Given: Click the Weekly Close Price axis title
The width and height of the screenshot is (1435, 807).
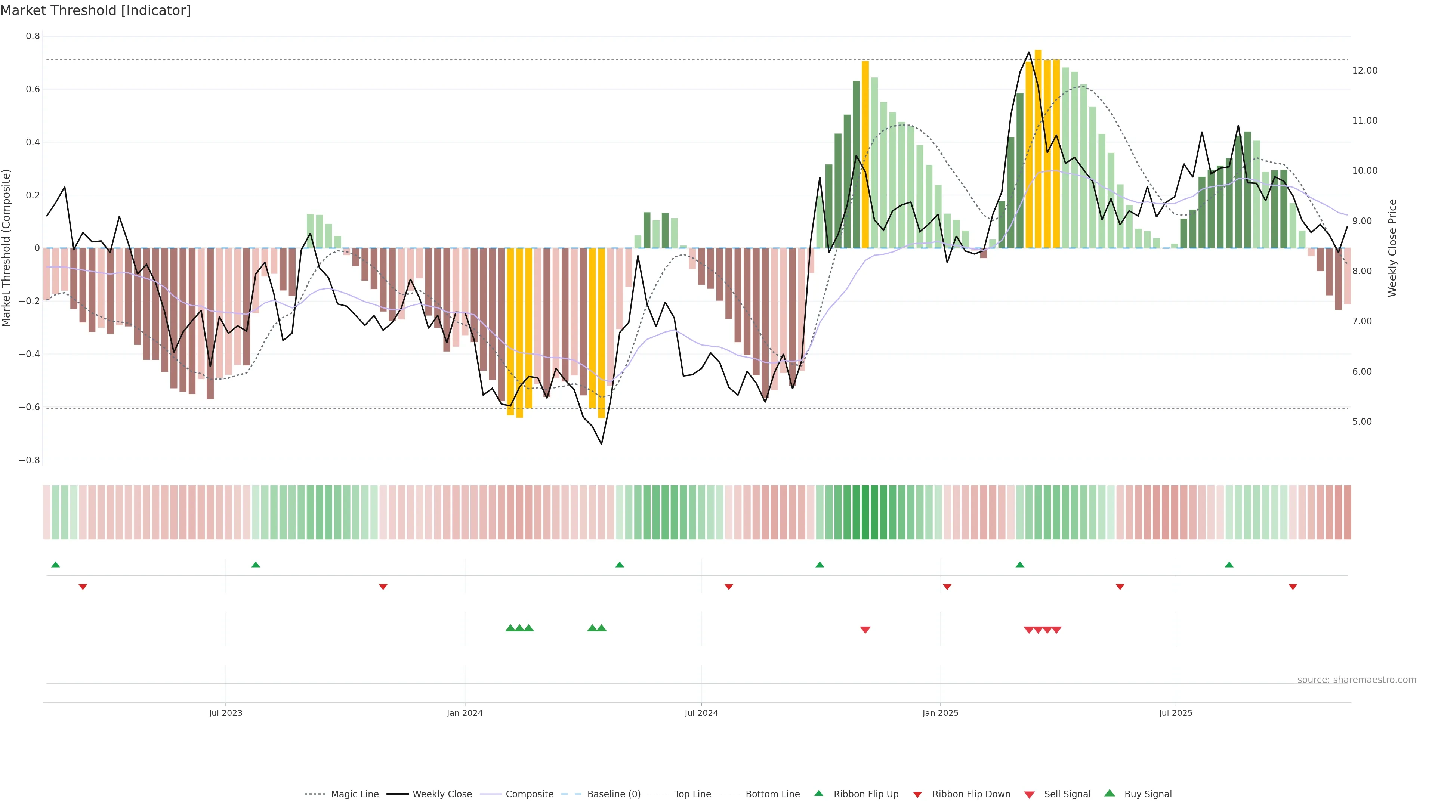Looking at the screenshot, I should [x=1393, y=248].
